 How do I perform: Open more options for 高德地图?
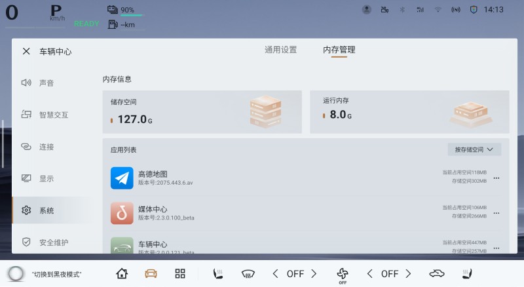tap(496, 178)
